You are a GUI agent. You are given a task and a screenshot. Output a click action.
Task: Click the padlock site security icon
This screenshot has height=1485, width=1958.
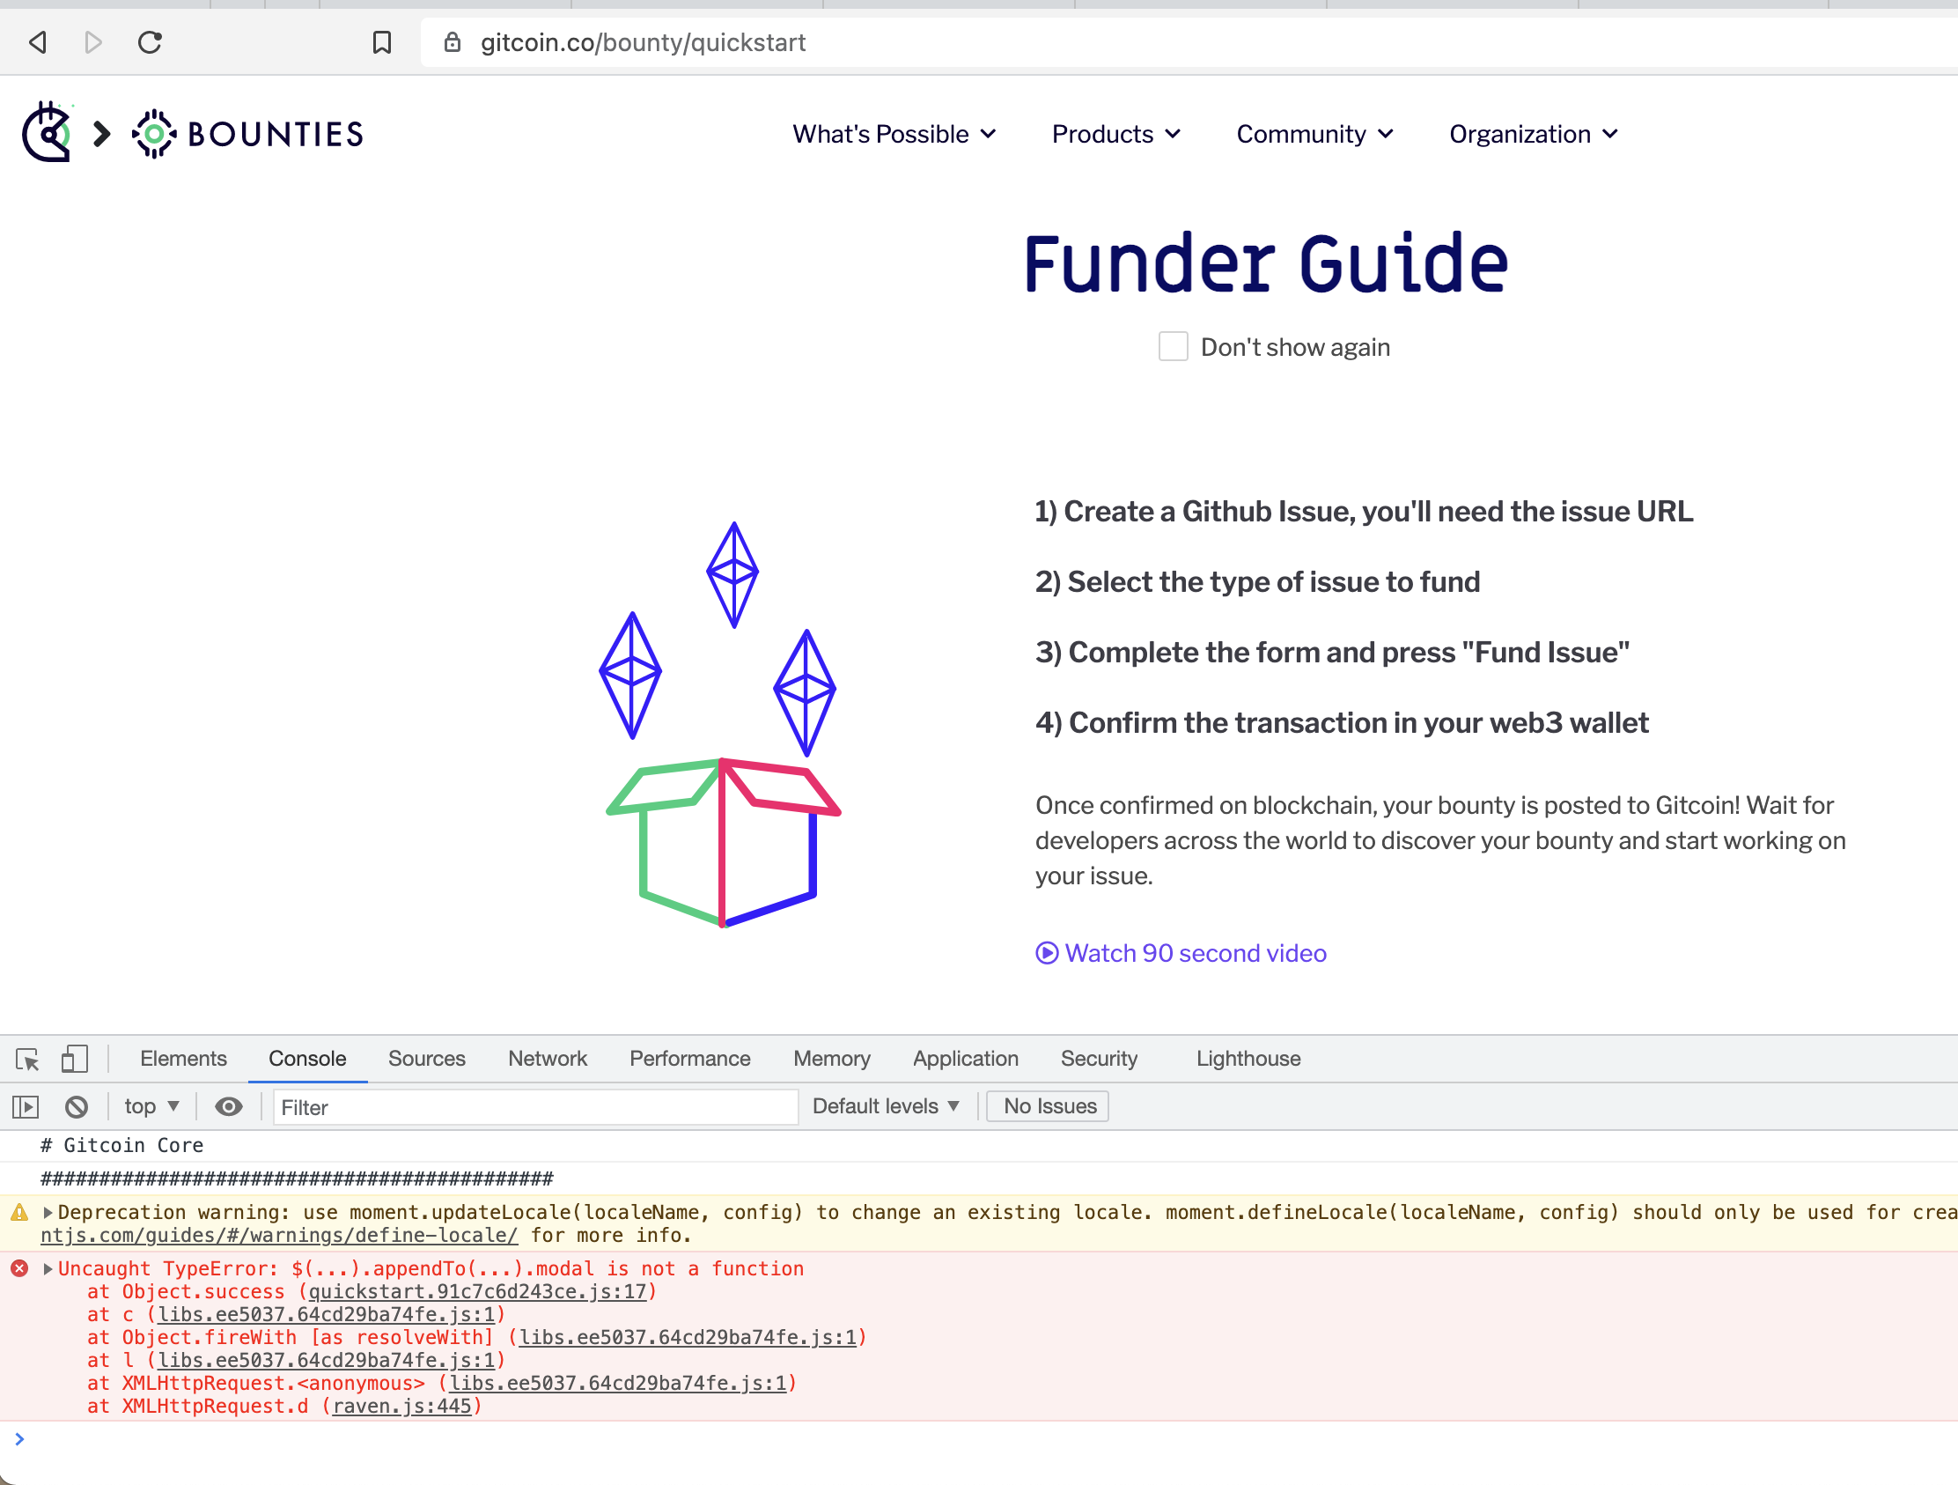coord(453,41)
